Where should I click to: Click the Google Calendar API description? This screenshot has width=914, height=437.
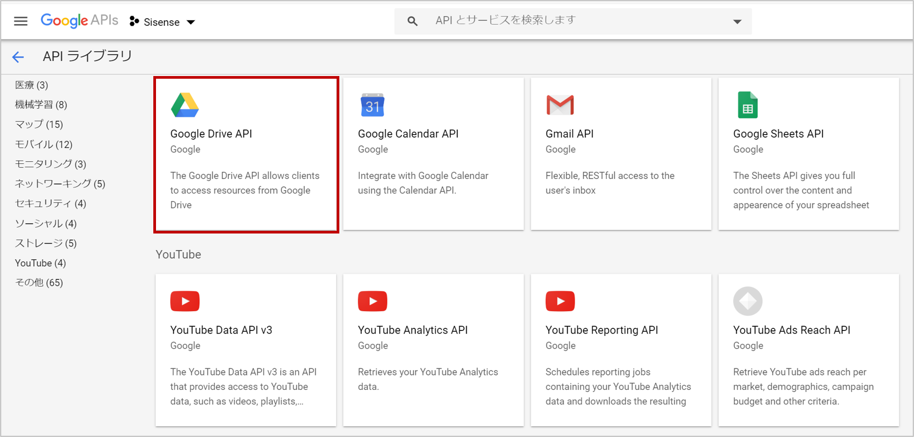(x=423, y=183)
